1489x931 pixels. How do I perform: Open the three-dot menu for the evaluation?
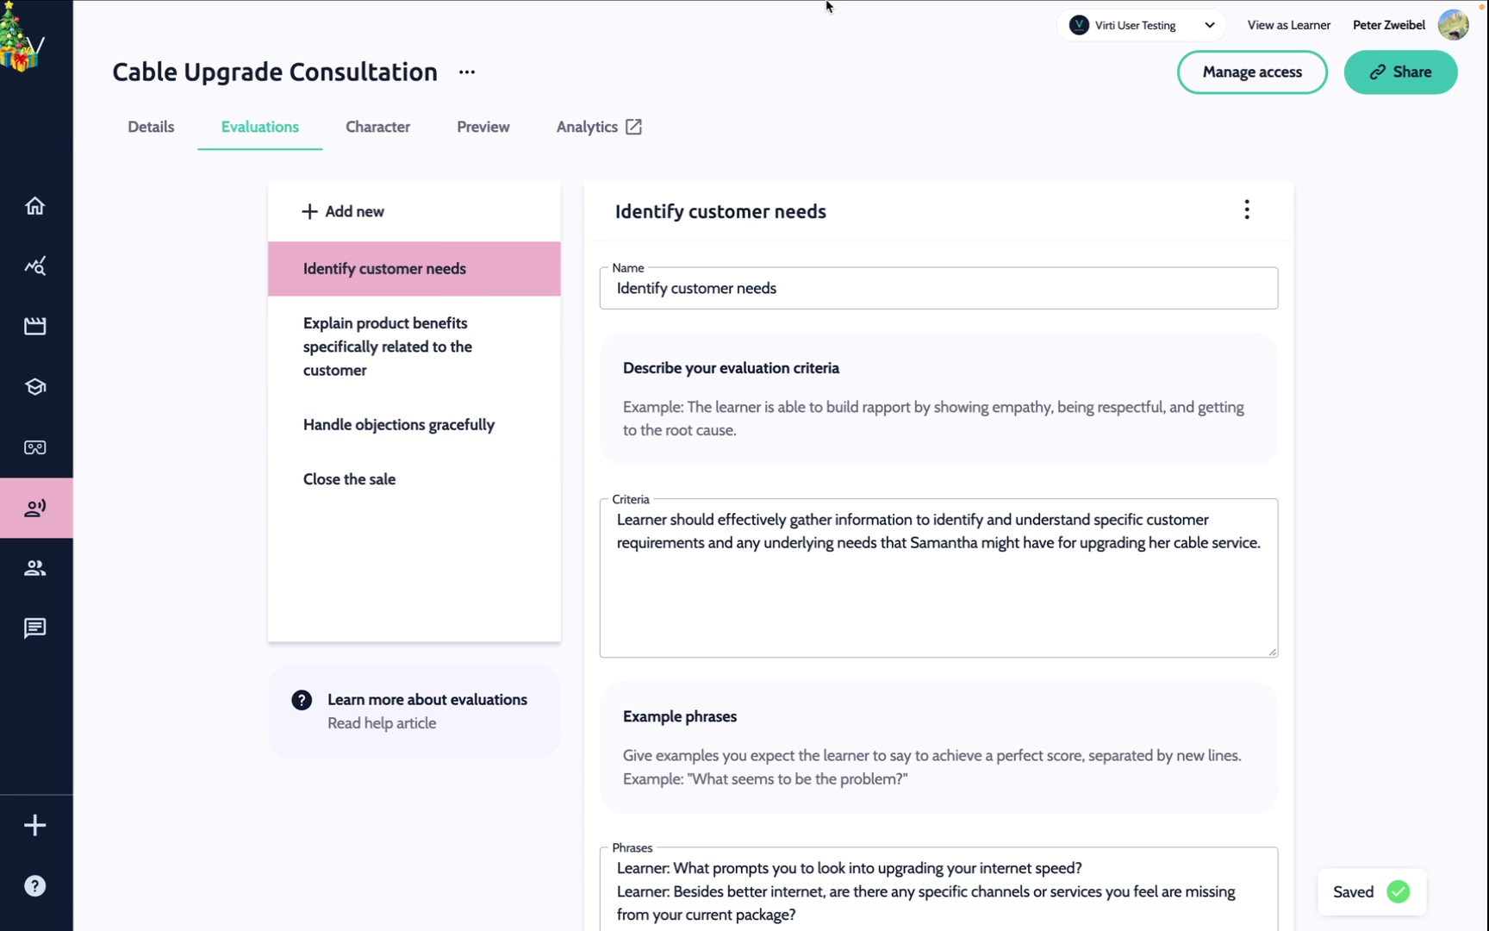click(1247, 210)
